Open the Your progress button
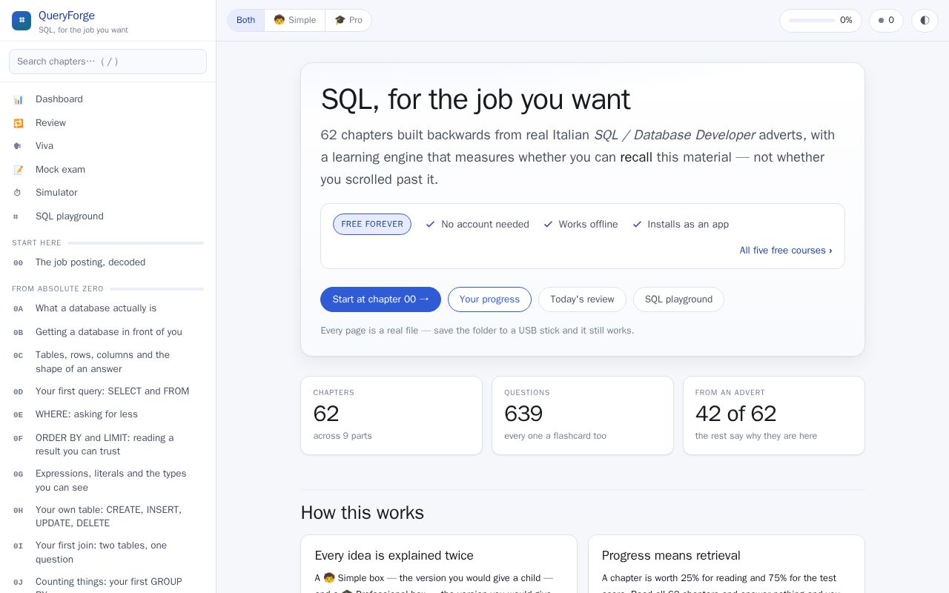 pyautogui.click(x=489, y=299)
